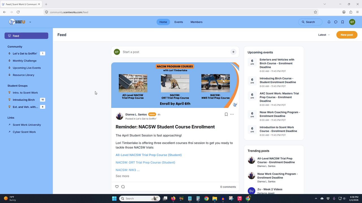362x203 pixels.
Task: Open the 0 comments link
Action: (x=228, y=187)
